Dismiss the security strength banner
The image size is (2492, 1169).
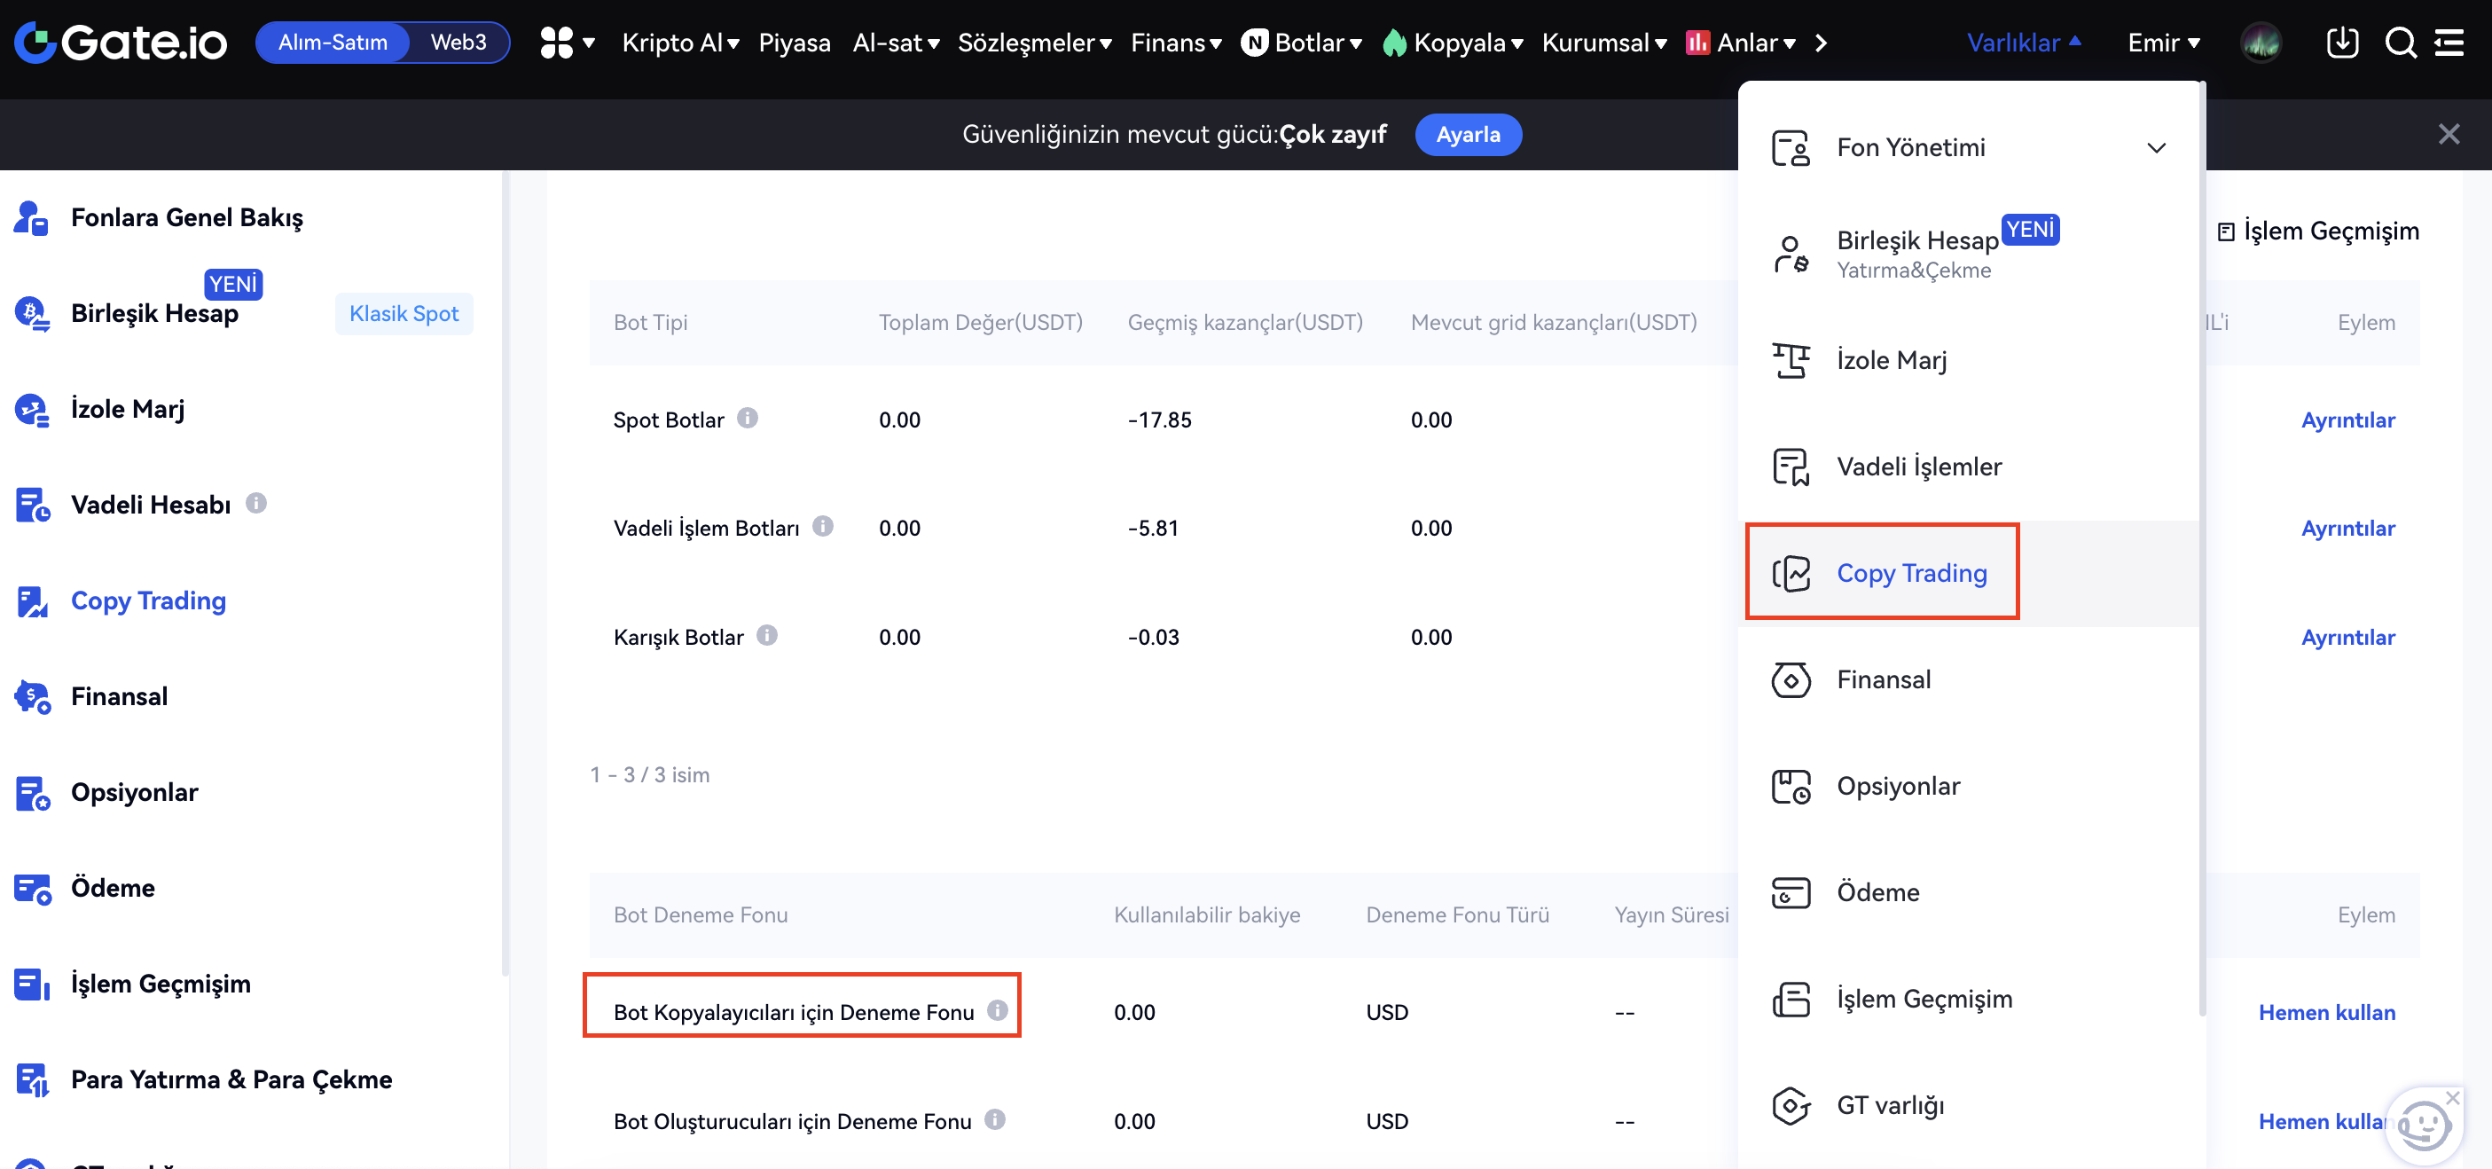click(x=2449, y=135)
